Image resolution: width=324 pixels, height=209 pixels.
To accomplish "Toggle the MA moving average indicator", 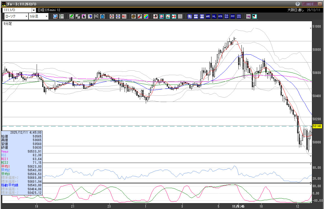I will click(196, 16).
